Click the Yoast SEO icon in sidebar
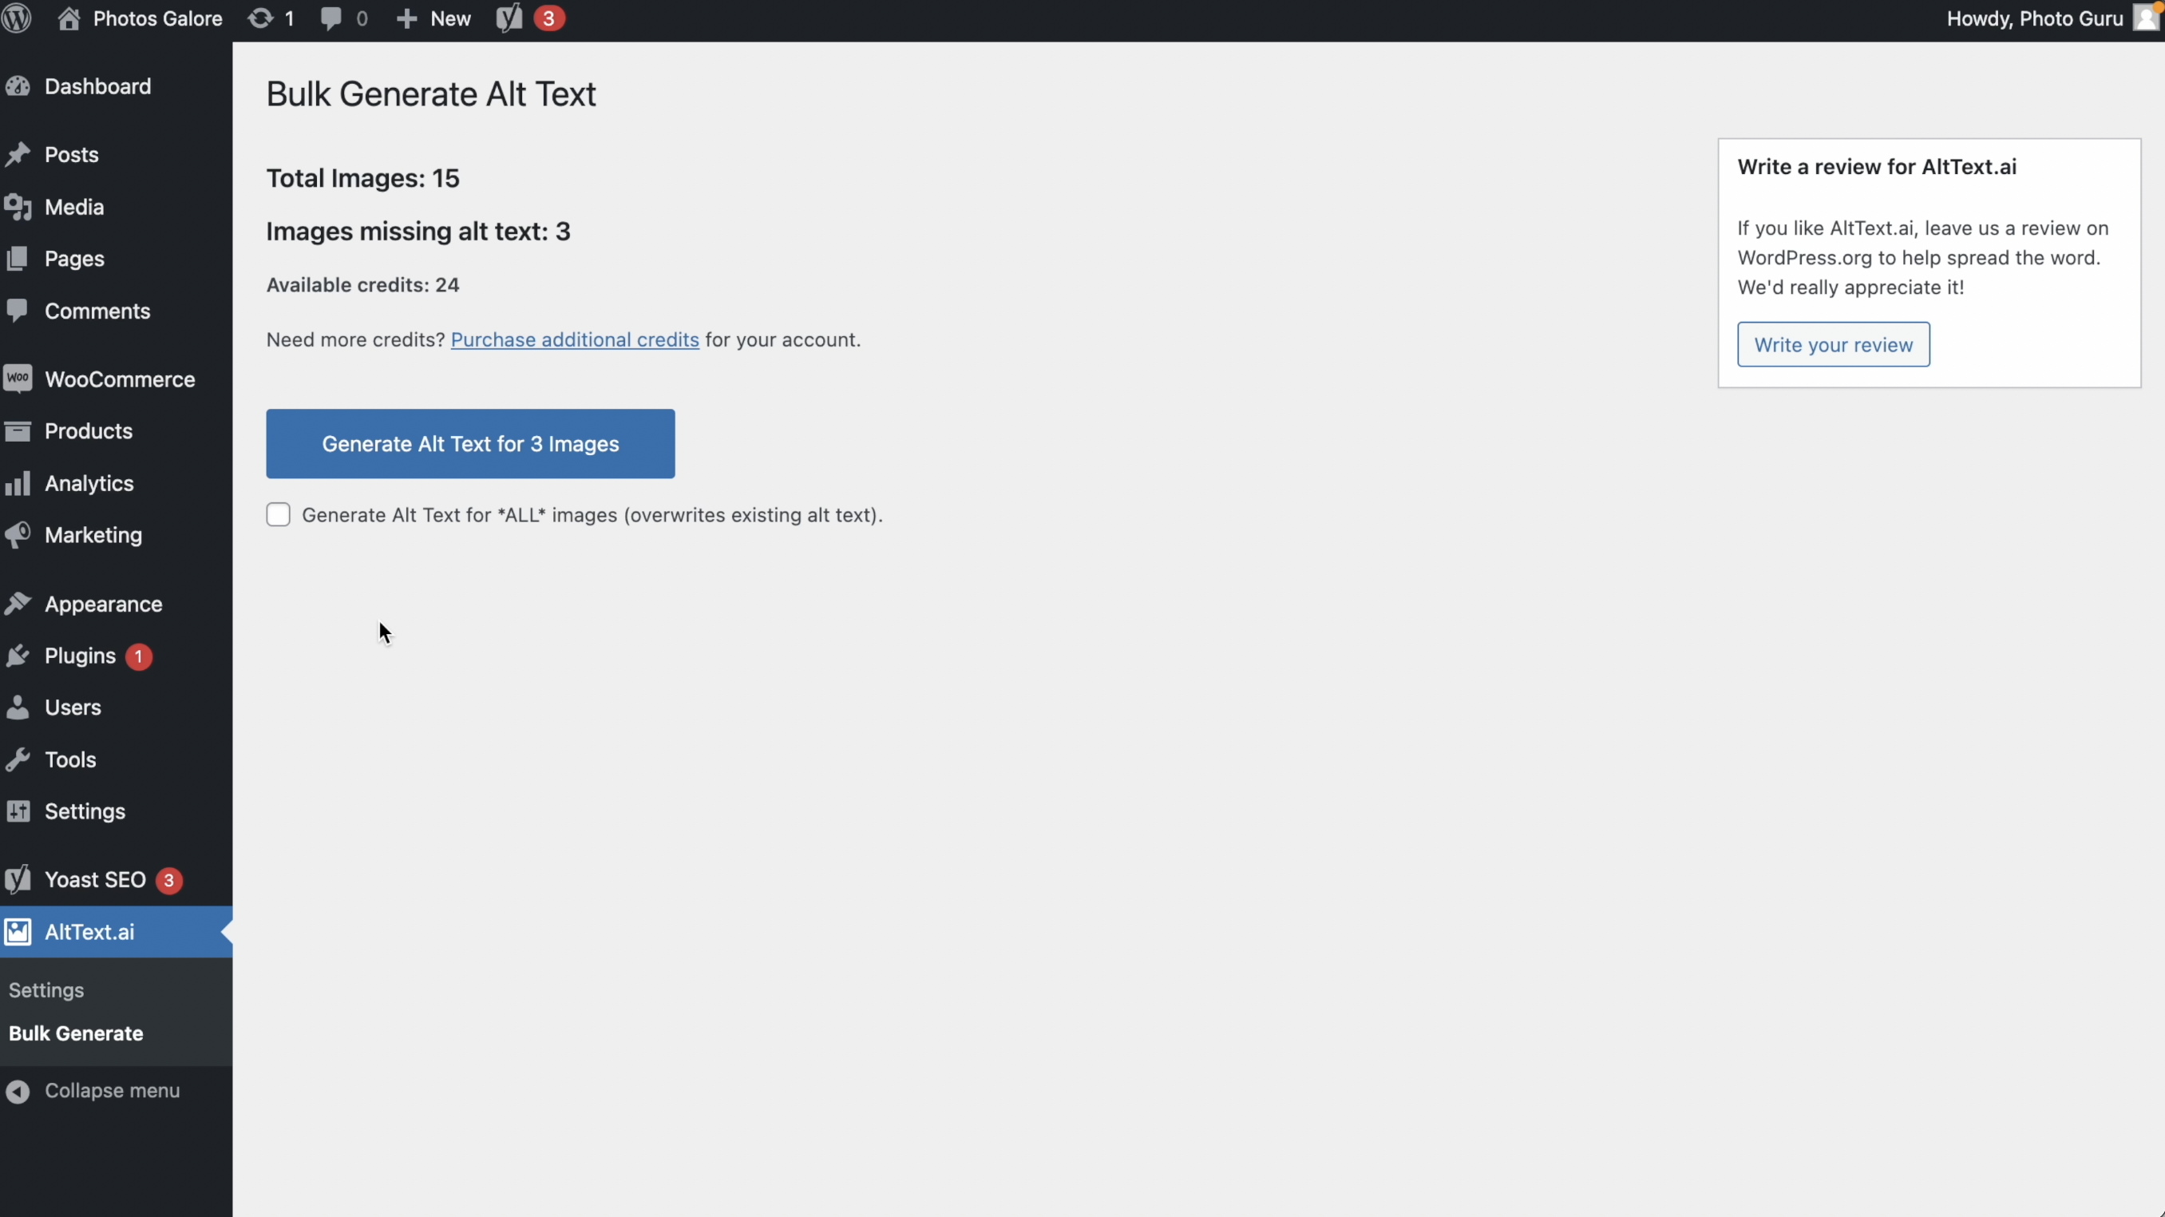 pyautogui.click(x=18, y=879)
